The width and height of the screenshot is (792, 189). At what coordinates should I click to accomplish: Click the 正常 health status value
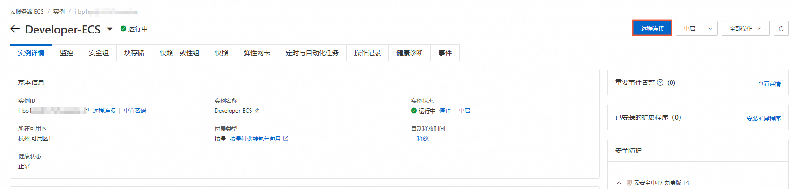point(24,166)
